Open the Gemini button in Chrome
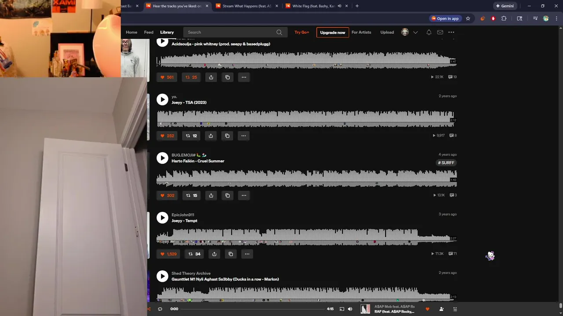This screenshot has height=316, width=563. pos(505,6)
